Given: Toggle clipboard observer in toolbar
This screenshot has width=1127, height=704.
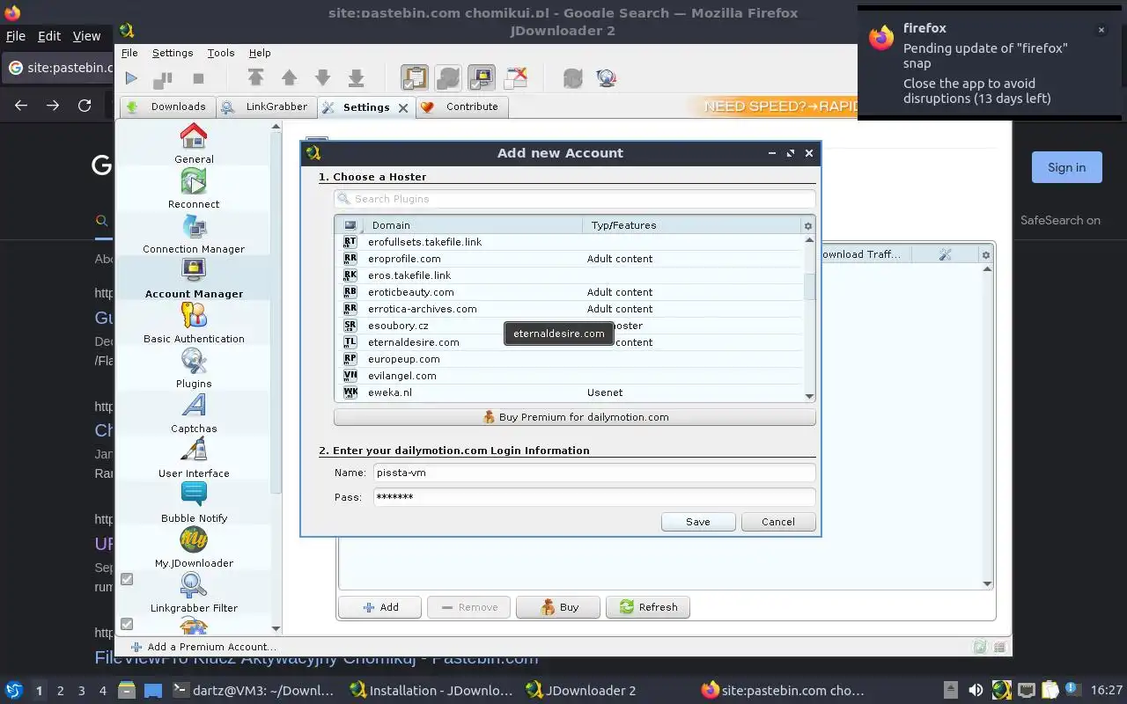Looking at the screenshot, I should 414,78.
